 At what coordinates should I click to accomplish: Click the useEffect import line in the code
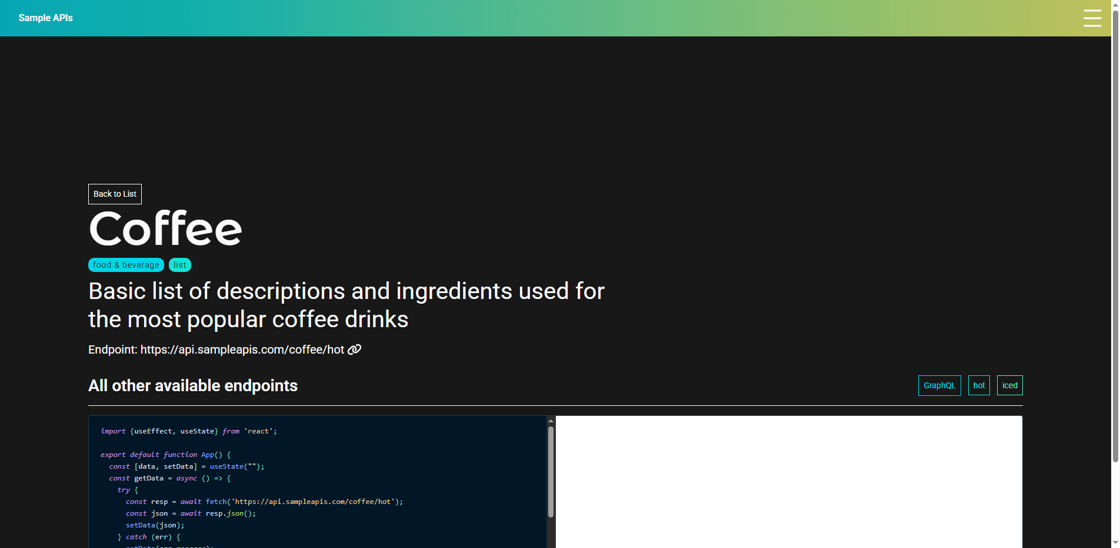point(188,431)
